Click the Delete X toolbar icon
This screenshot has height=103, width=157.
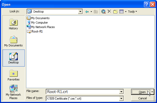click(x=109, y=12)
